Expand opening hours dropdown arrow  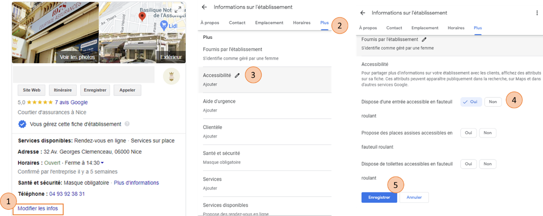[102, 163]
